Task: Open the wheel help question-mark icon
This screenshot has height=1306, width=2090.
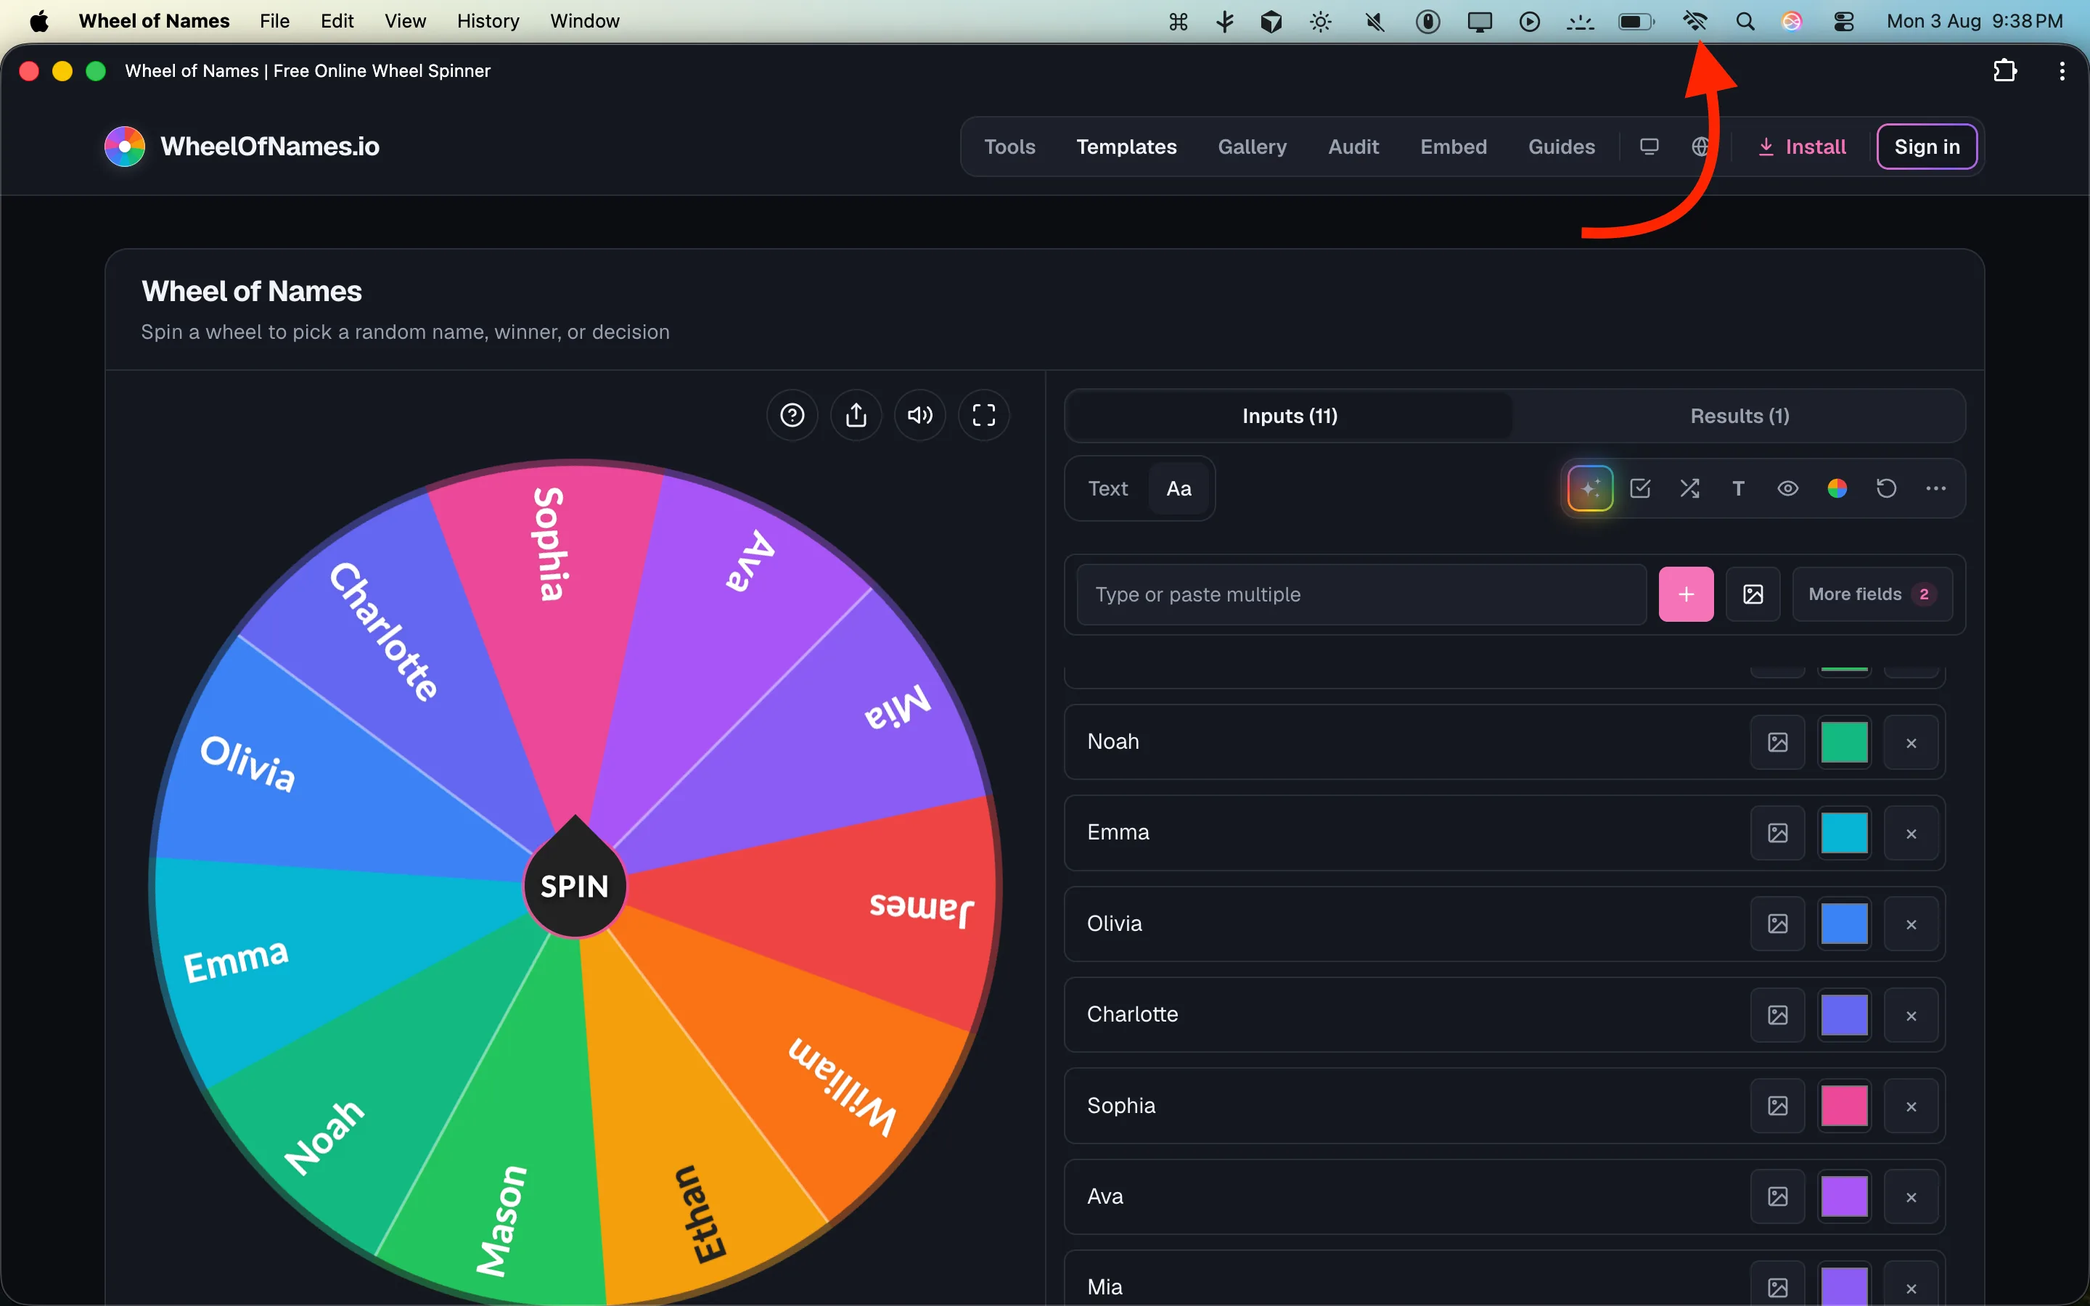Action: coord(792,416)
